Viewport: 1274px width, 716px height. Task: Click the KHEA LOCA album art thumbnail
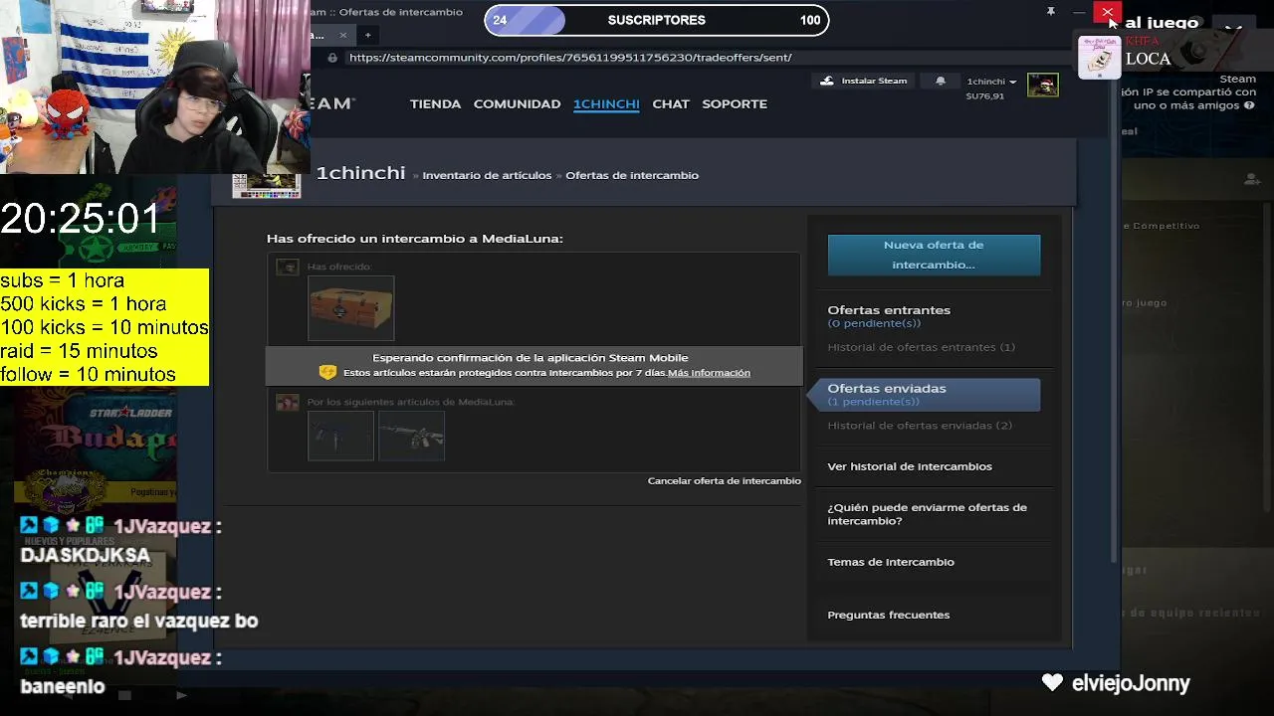(1100, 57)
